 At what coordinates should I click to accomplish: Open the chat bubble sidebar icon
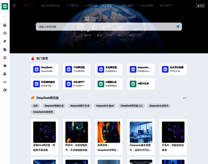5,58
